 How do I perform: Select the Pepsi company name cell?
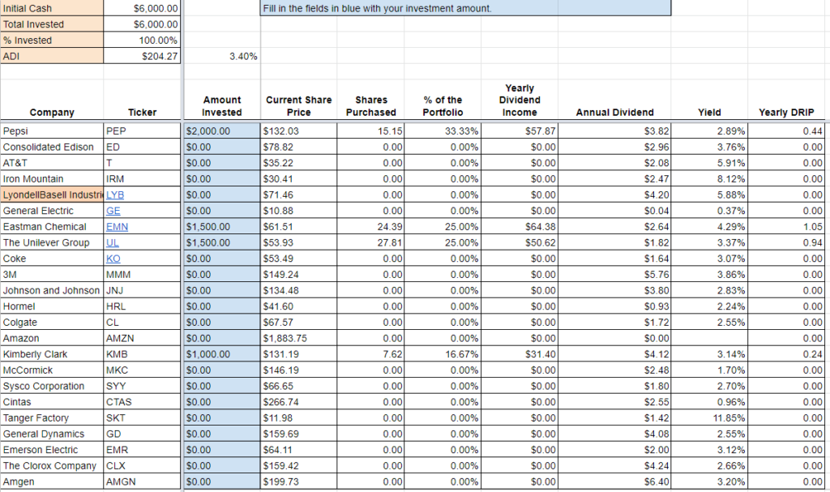(52, 130)
